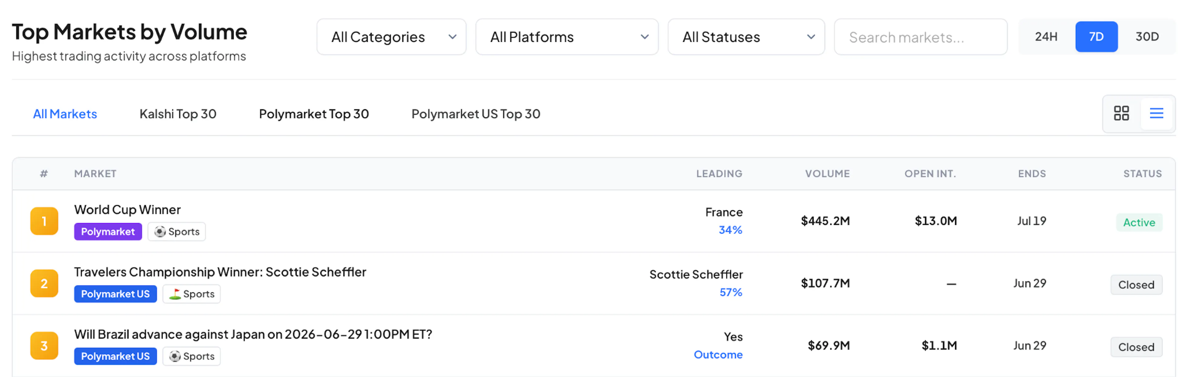Screen dimensions: 1183x377
Task: Open the Polymarket US Top 30 tab
Action: (x=476, y=114)
